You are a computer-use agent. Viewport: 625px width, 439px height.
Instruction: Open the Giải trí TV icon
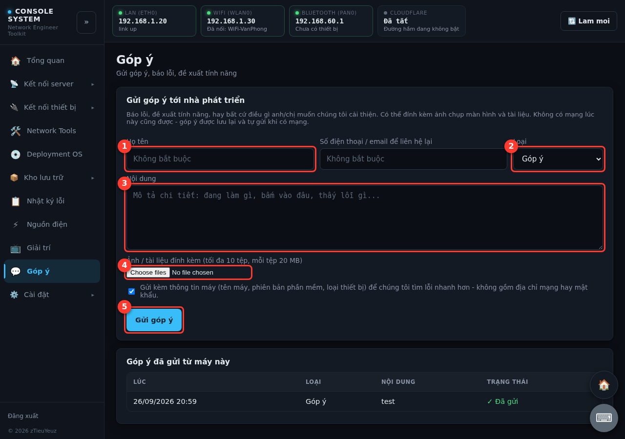click(16, 248)
